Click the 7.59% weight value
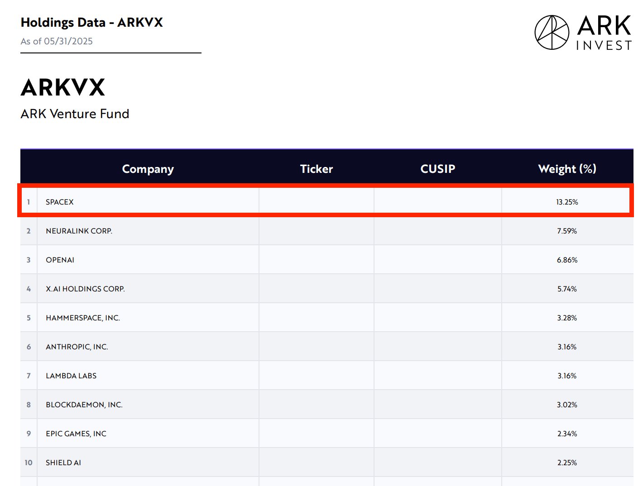Screen dimensions: 643x486 567,231
